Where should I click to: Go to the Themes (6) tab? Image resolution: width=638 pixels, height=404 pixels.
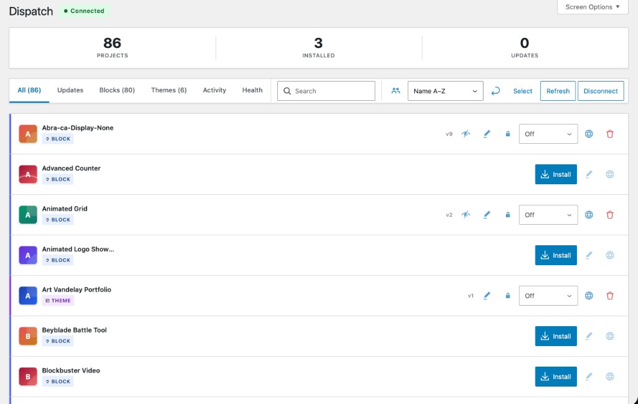coord(169,90)
